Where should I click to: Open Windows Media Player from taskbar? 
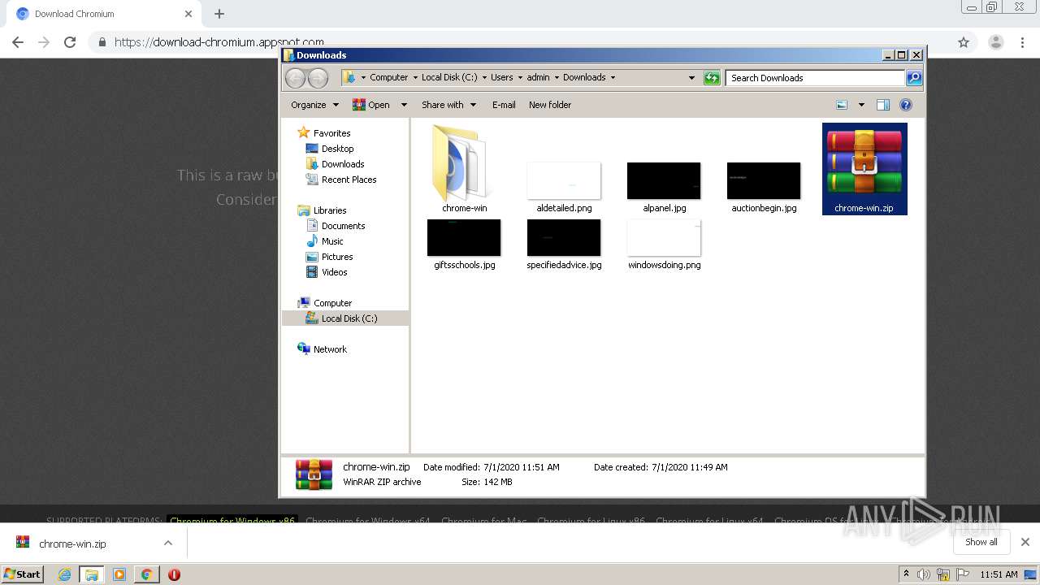119,574
